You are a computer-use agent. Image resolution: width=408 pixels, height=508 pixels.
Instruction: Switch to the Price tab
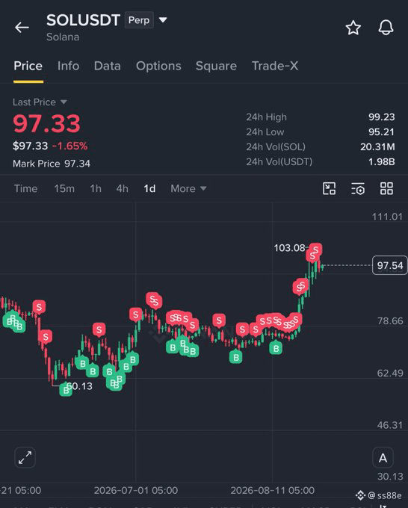click(28, 66)
